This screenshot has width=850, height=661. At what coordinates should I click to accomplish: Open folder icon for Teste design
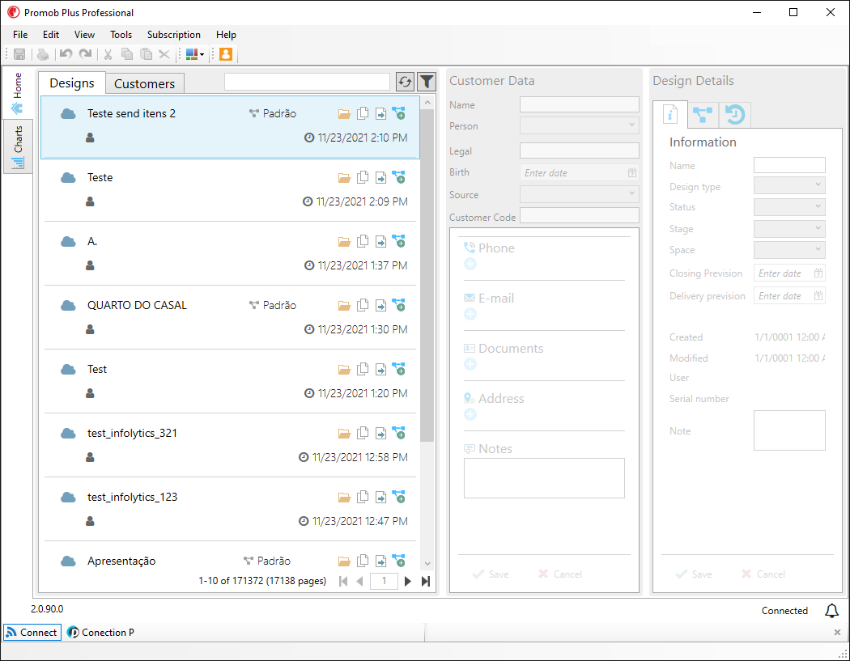click(344, 178)
